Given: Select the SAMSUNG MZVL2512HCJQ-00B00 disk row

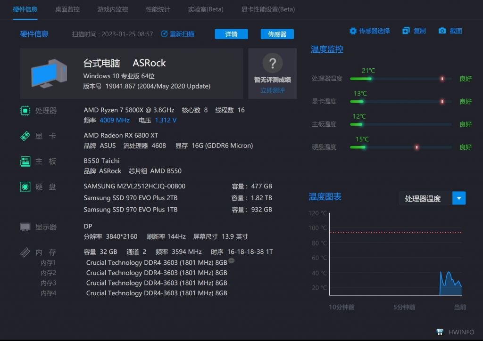Looking at the screenshot, I should coord(178,187).
